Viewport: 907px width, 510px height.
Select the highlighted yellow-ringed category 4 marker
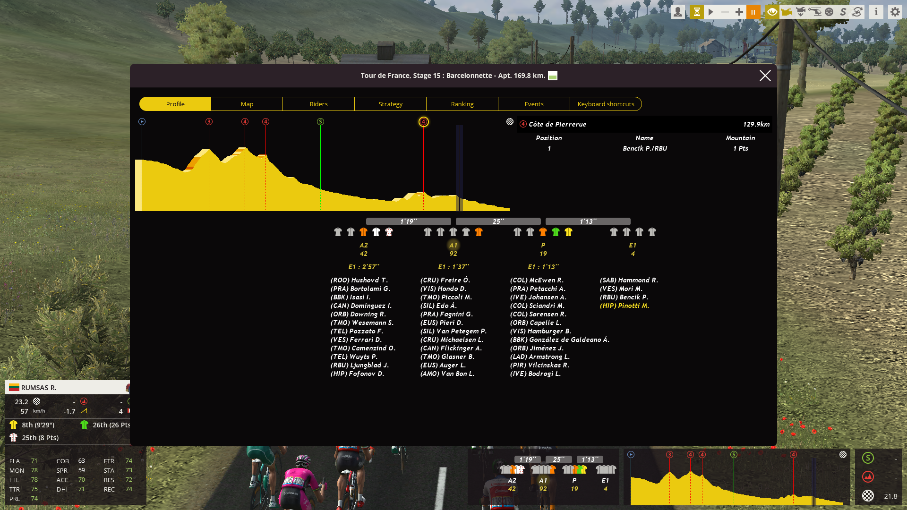pos(423,122)
